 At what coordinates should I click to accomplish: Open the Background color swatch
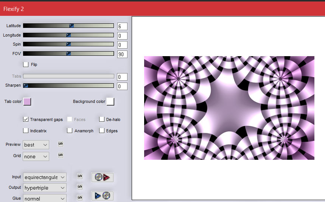pos(110,101)
